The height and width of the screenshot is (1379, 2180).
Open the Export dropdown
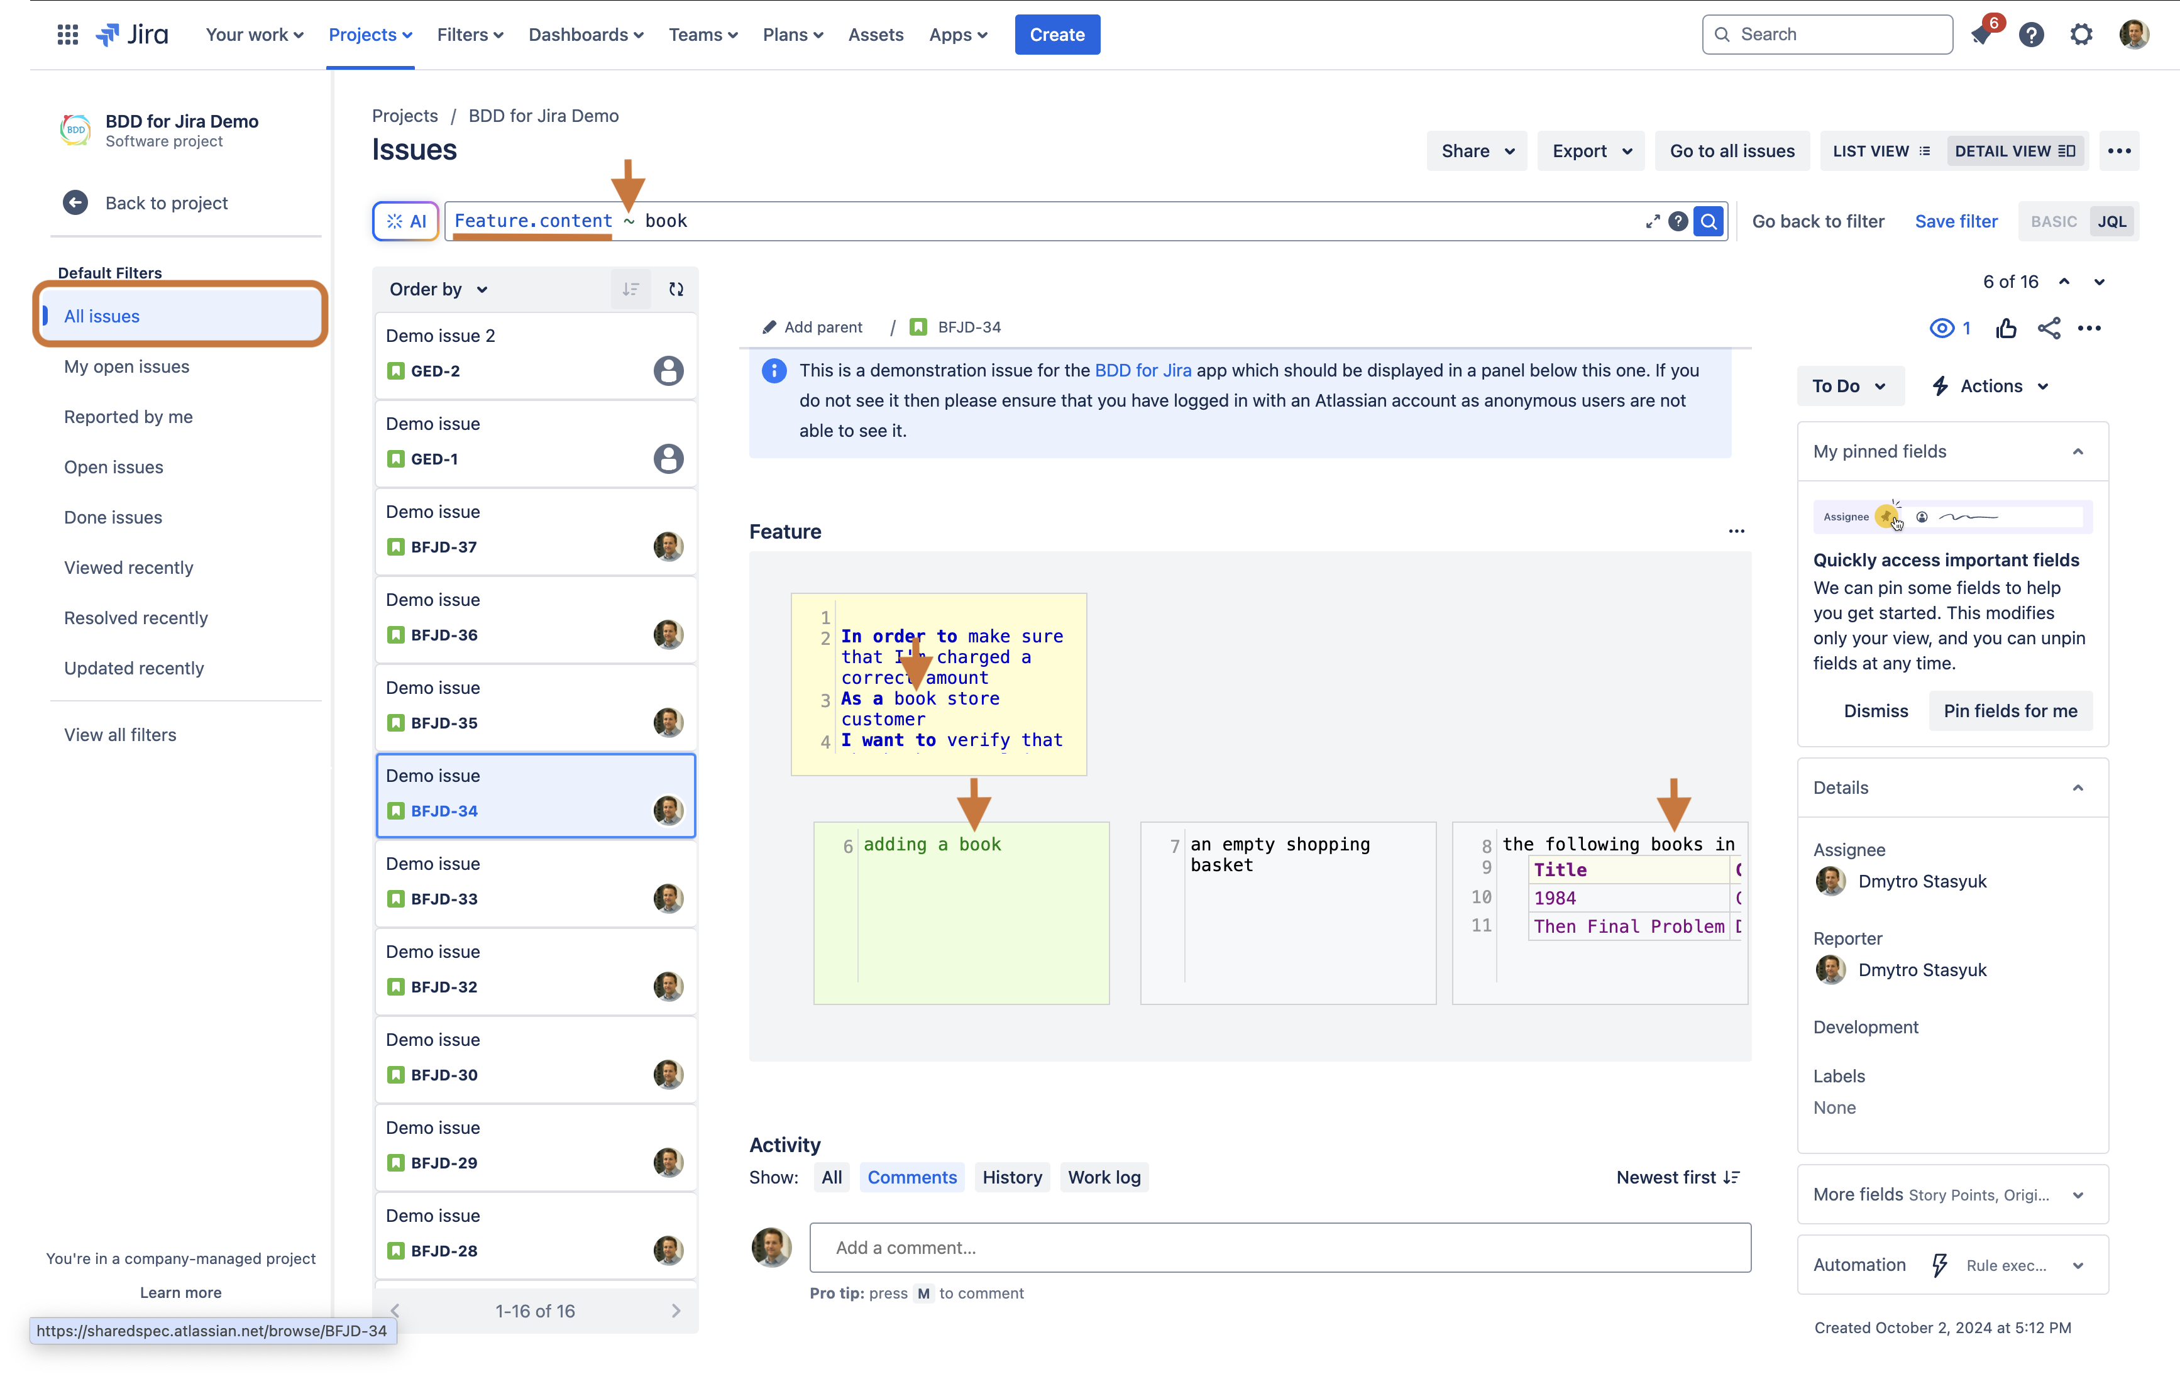point(1590,151)
